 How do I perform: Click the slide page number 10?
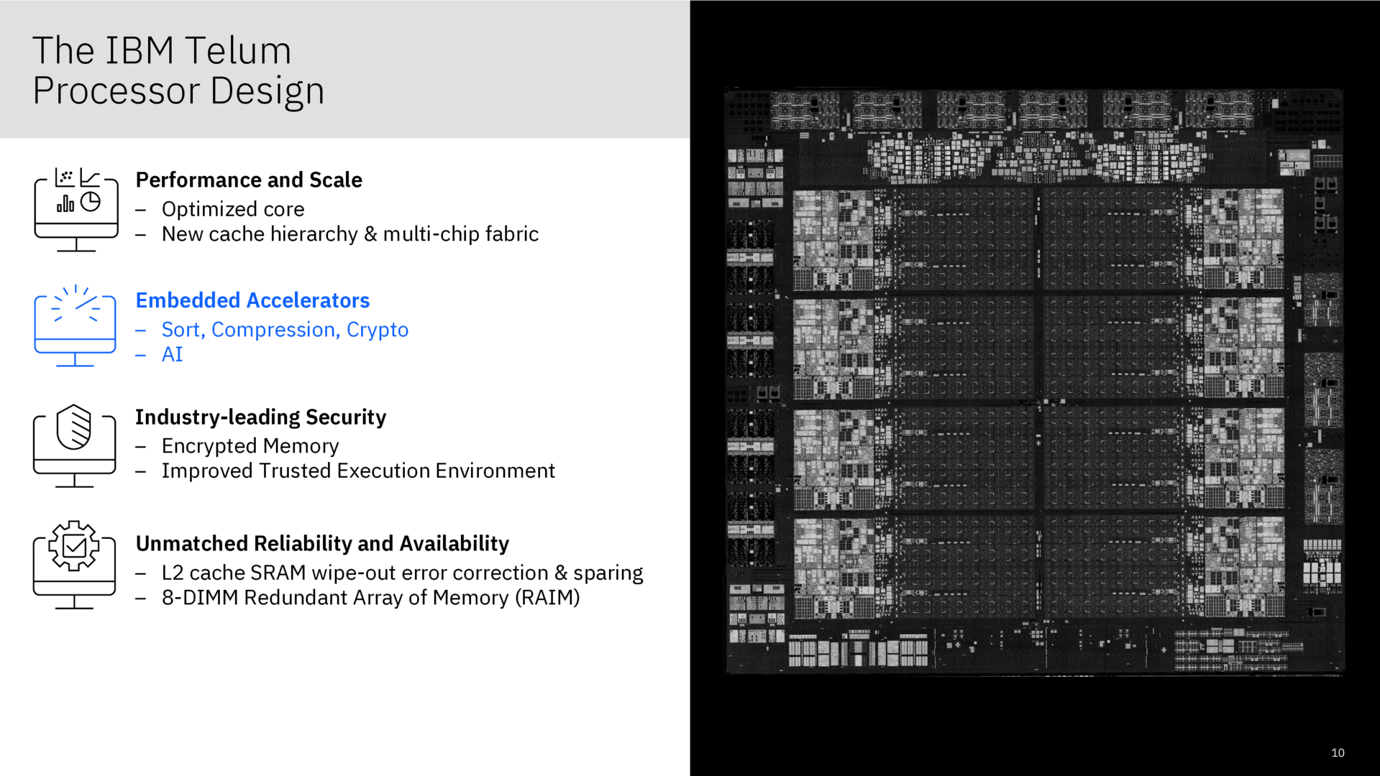click(x=1338, y=753)
